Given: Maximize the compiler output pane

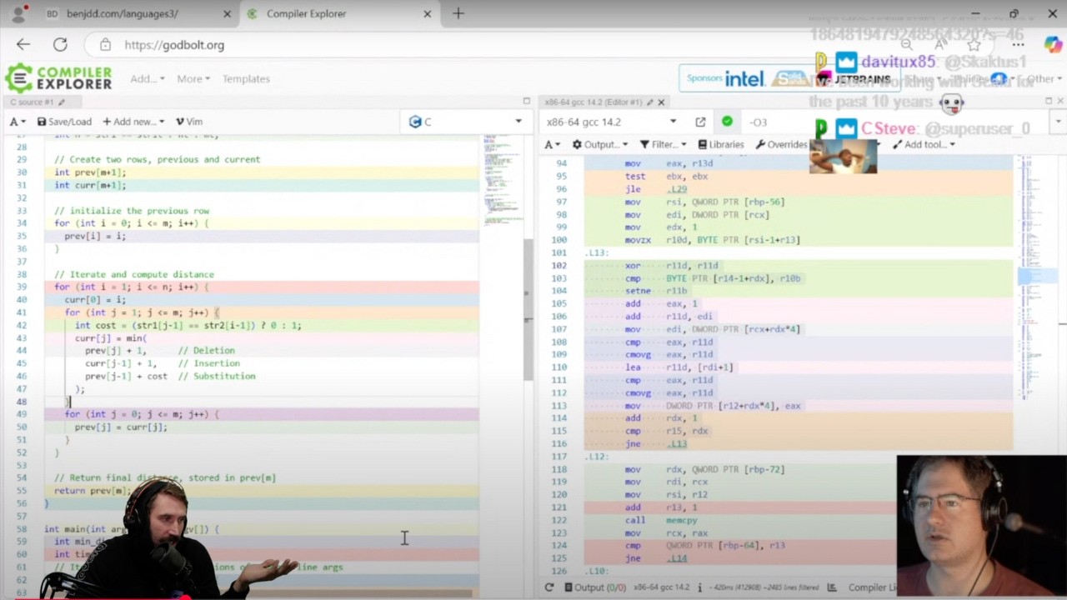Looking at the screenshot, I should 1049,101.
